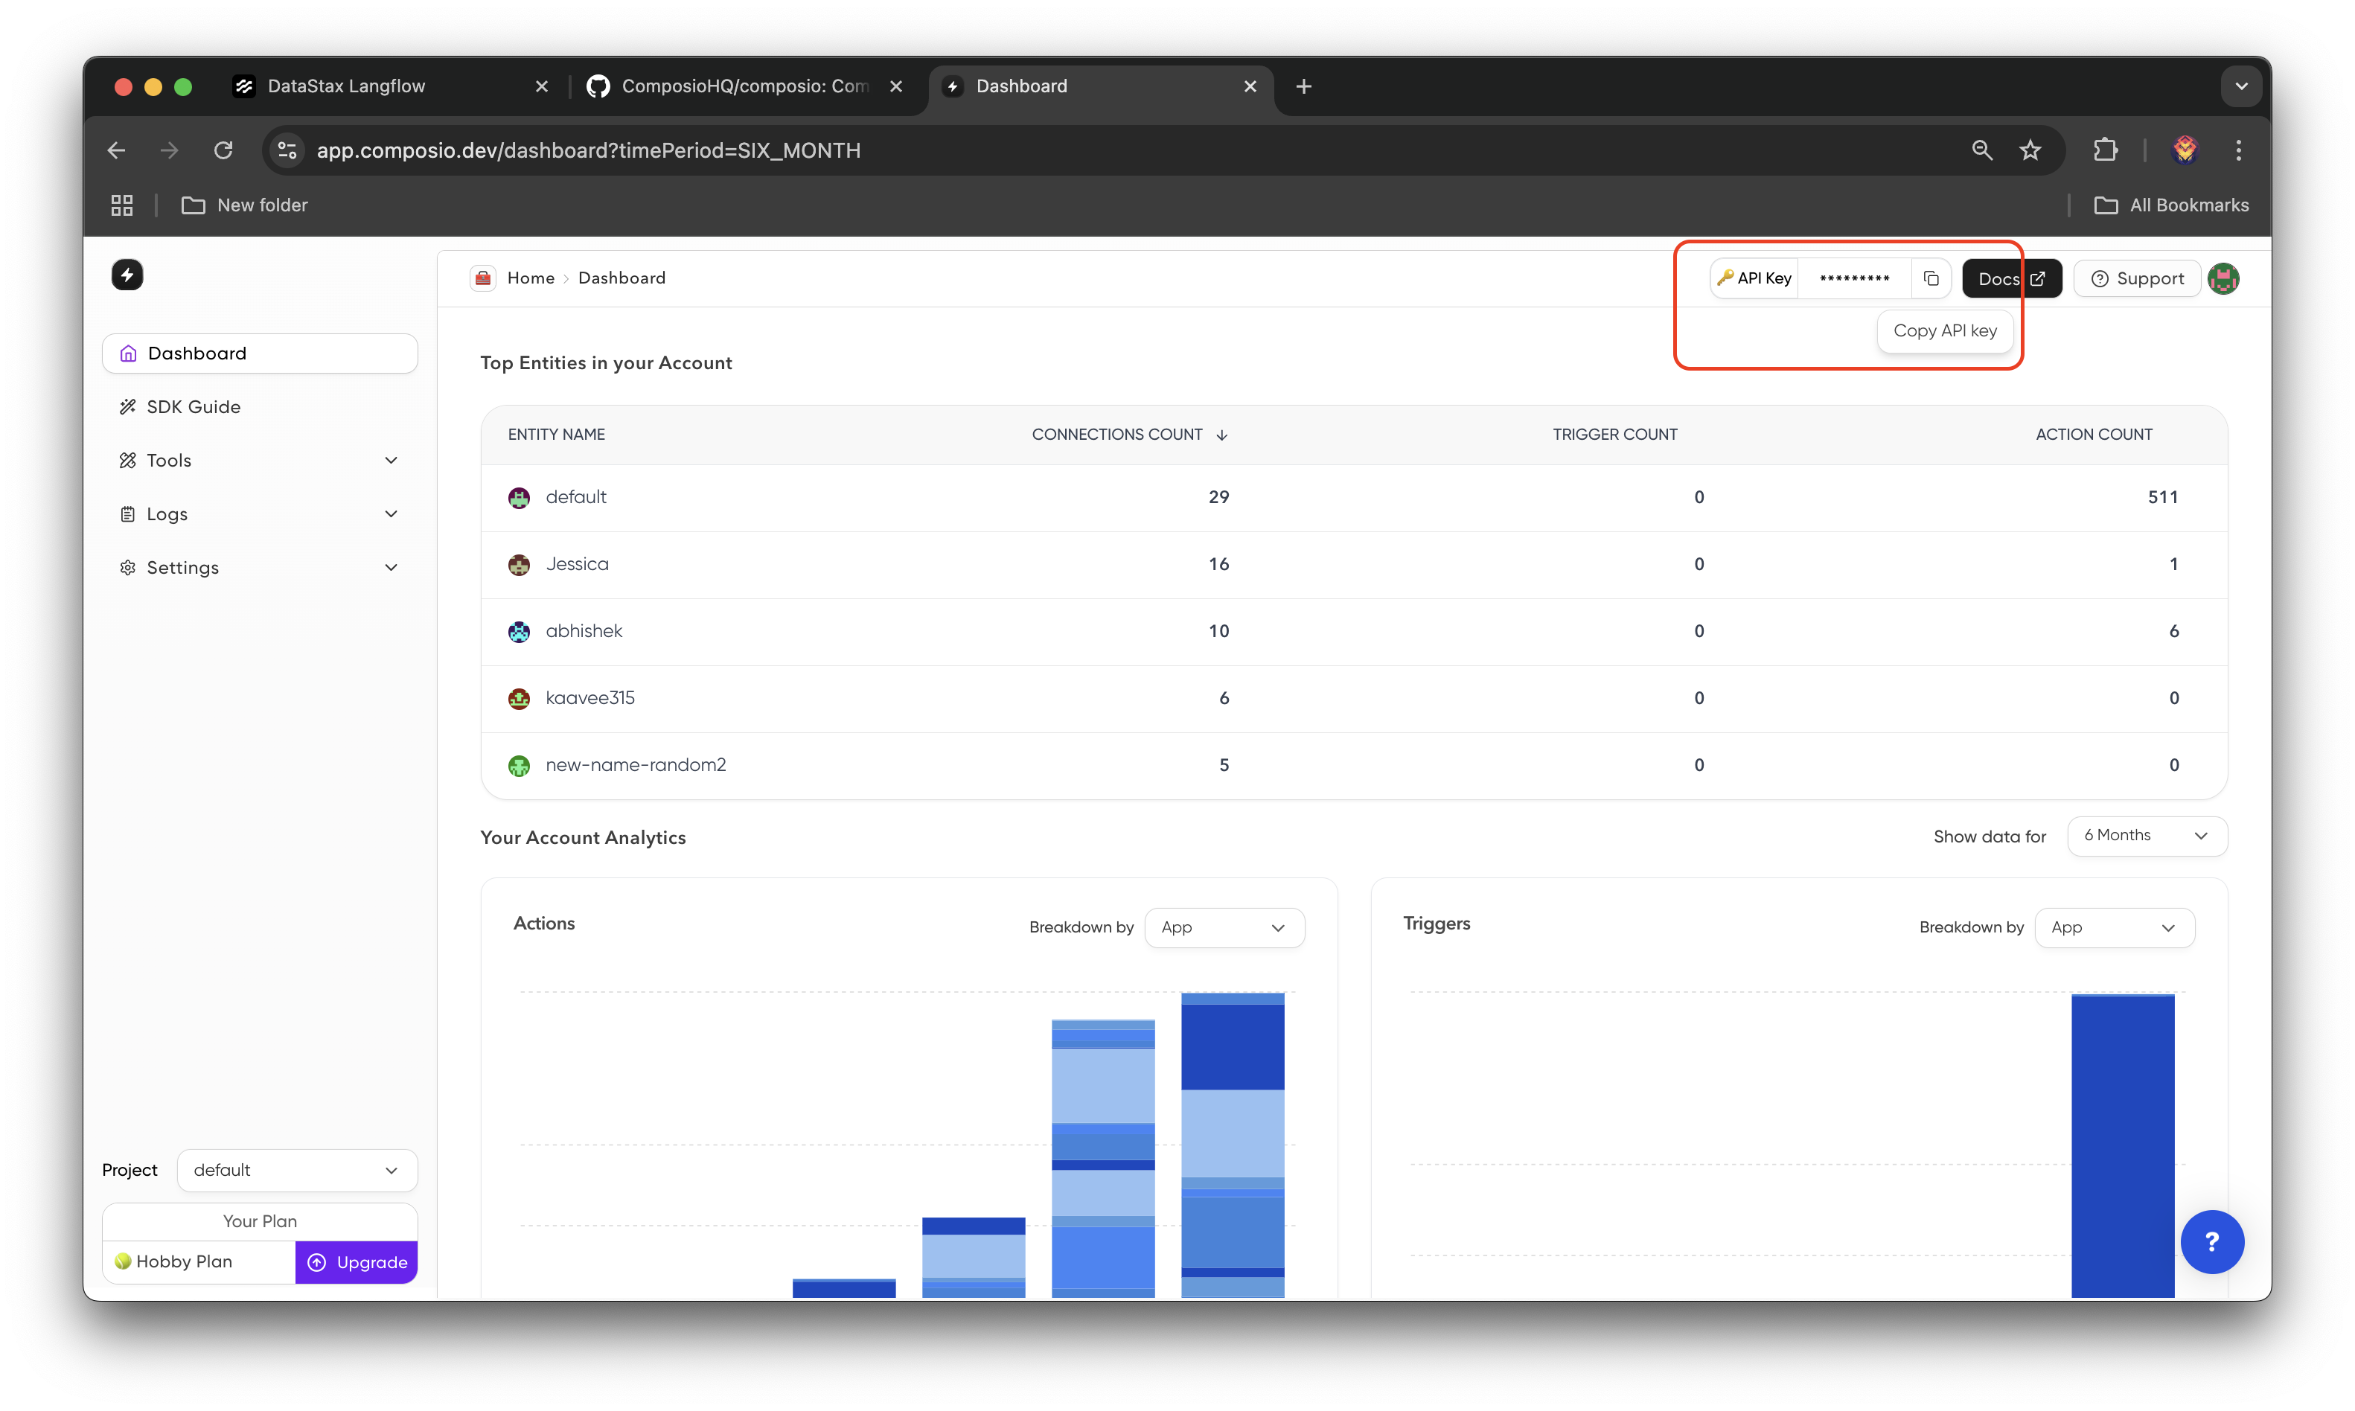The image size is (2355, 1411).
Task: Open the Project default dropdown
Action: coord(297,1171)
